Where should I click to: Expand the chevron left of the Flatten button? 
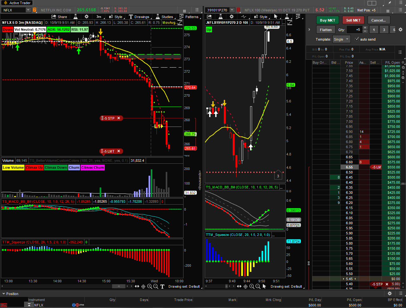coord(309,29)
